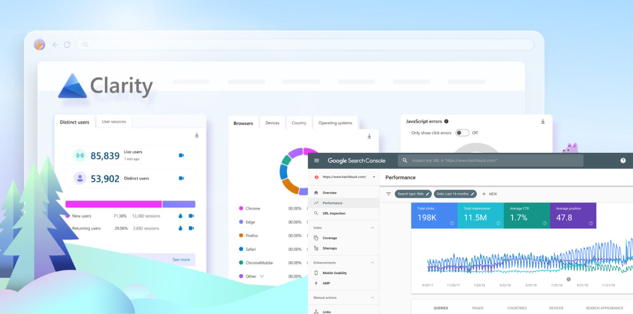This screenshot has height=314, width=633.
Task: Toggle Only show click errors switch
Action: pos(462,133)
